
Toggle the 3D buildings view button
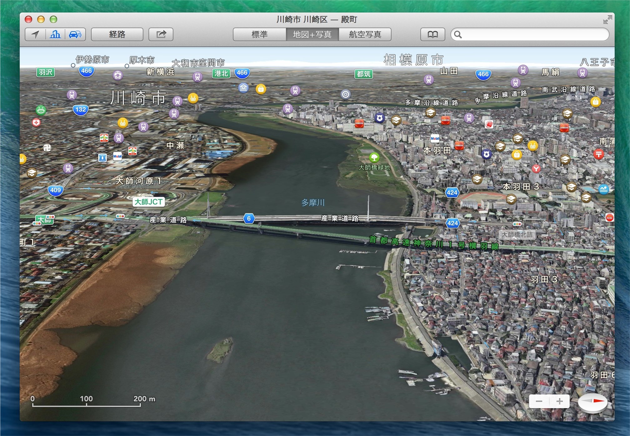[55, 34]
